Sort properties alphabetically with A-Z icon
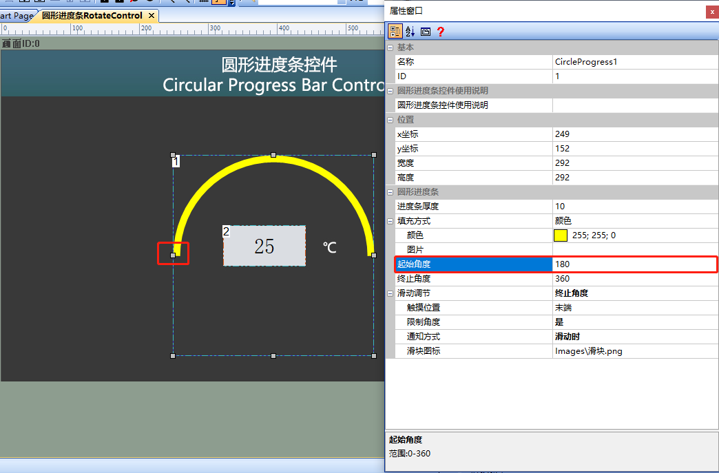 410,31
